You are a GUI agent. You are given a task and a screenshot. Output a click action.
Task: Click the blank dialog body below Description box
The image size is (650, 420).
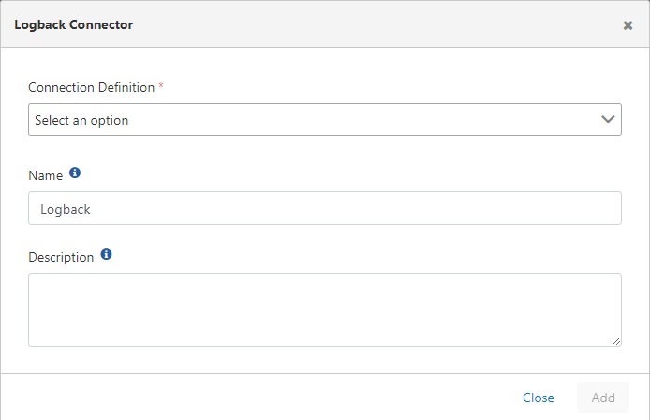(324, 361)
